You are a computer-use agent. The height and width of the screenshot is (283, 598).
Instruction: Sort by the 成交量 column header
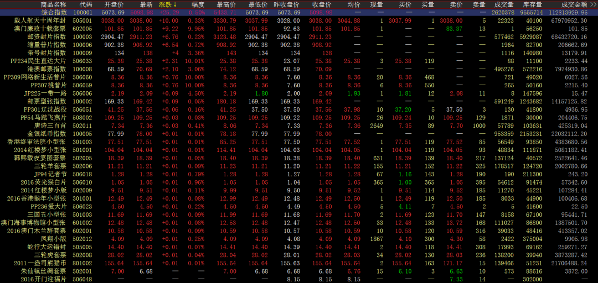505,4
